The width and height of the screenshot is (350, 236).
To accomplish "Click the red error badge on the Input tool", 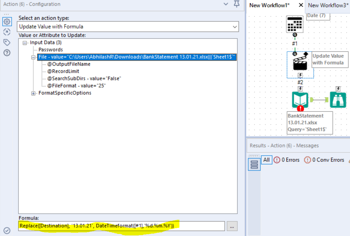I will pos(300,109).
